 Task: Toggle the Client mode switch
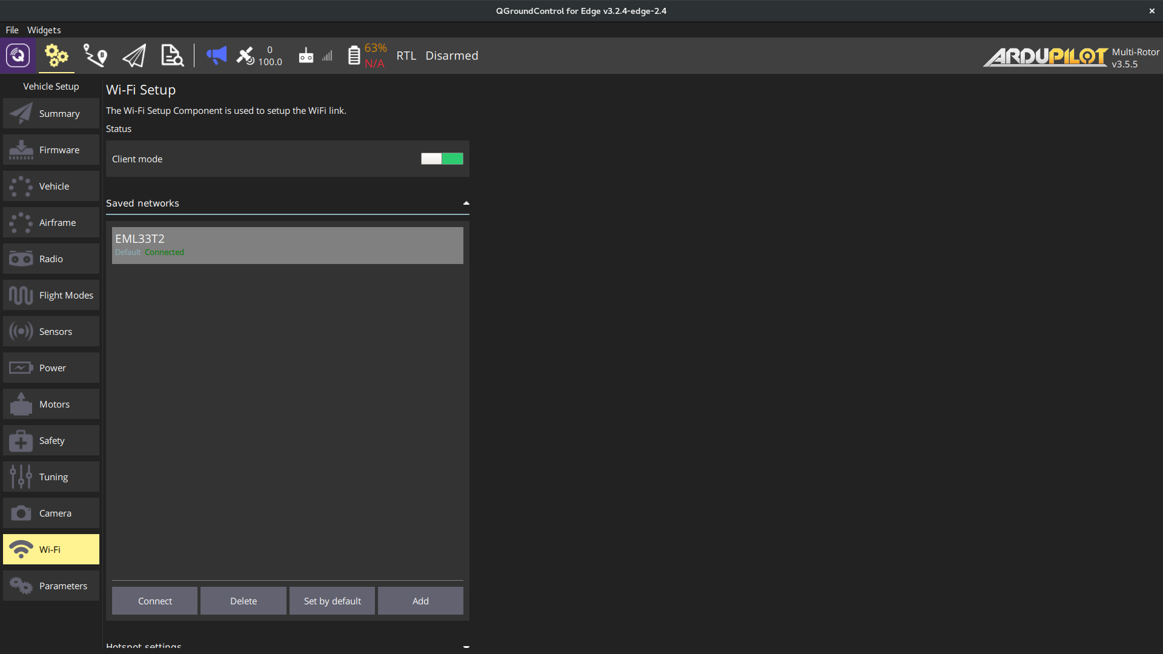tap(442, 159)
